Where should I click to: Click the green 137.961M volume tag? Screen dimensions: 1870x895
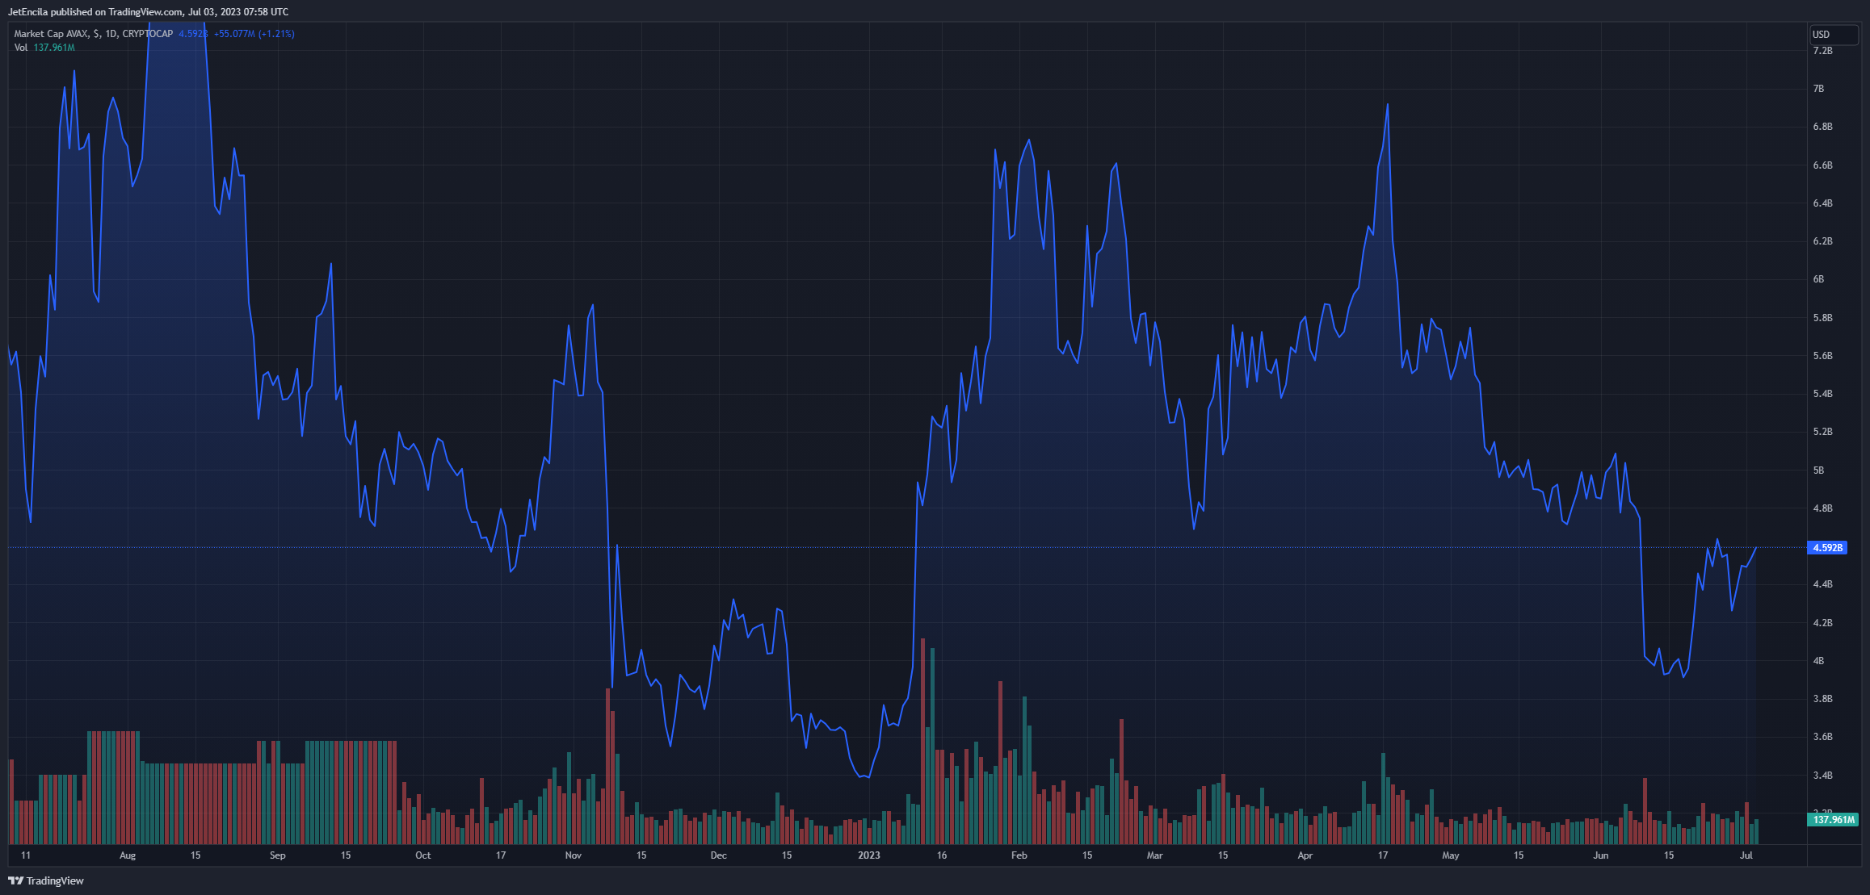click(1832, 820)
